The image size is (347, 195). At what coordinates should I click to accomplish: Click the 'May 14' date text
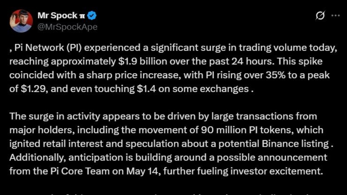(143, 171)
